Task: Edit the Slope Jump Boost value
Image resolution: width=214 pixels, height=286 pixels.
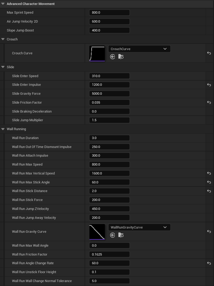Action: (109, 30)
